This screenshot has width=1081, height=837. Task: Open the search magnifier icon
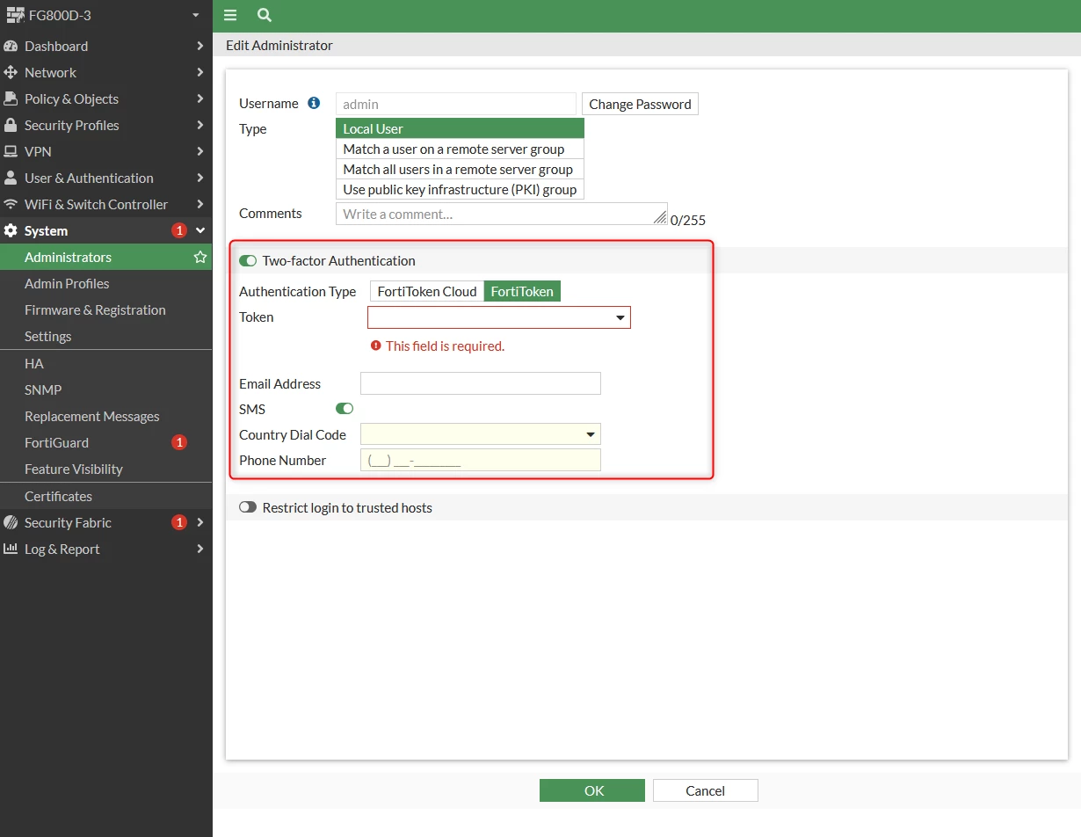coord(264,15)
